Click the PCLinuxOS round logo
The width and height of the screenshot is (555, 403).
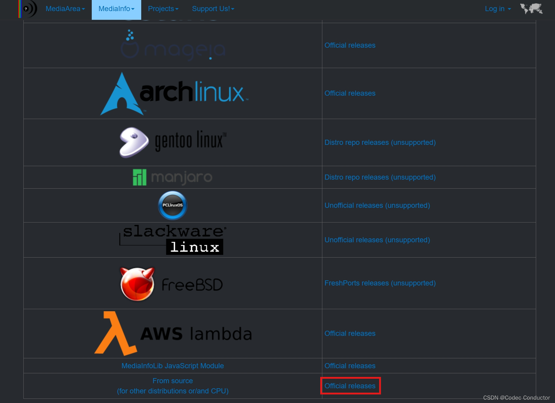(x=173, y=205)
